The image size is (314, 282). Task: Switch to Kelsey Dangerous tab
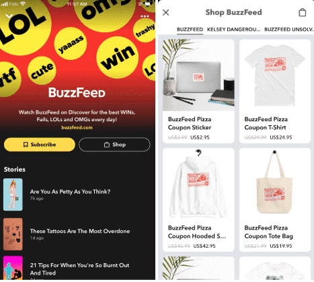[233, 30]
